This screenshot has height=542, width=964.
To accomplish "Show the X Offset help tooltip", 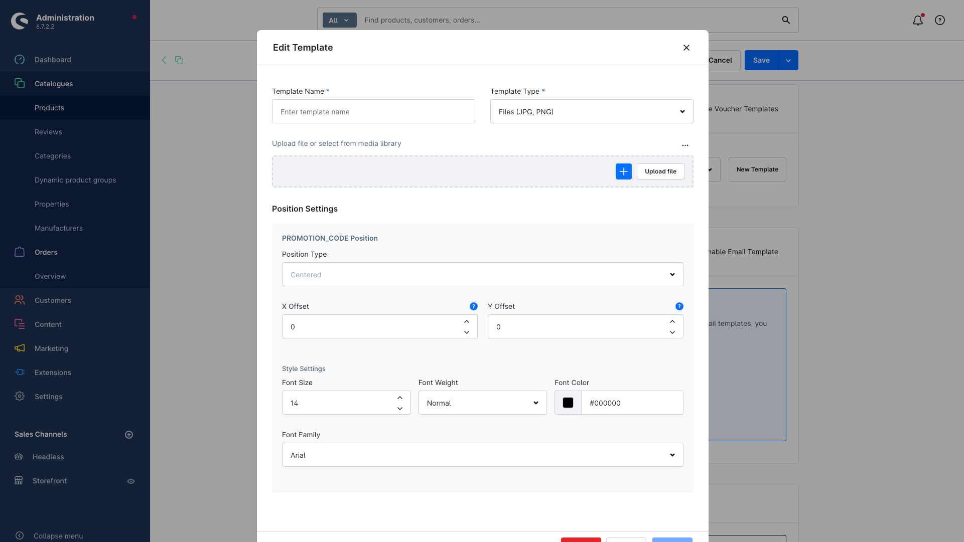I will pyautogui.click(x=473, y=306).
